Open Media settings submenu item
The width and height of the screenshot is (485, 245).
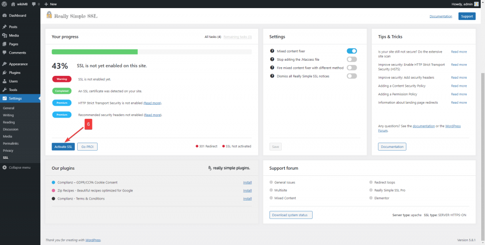(x=8, y=136)
